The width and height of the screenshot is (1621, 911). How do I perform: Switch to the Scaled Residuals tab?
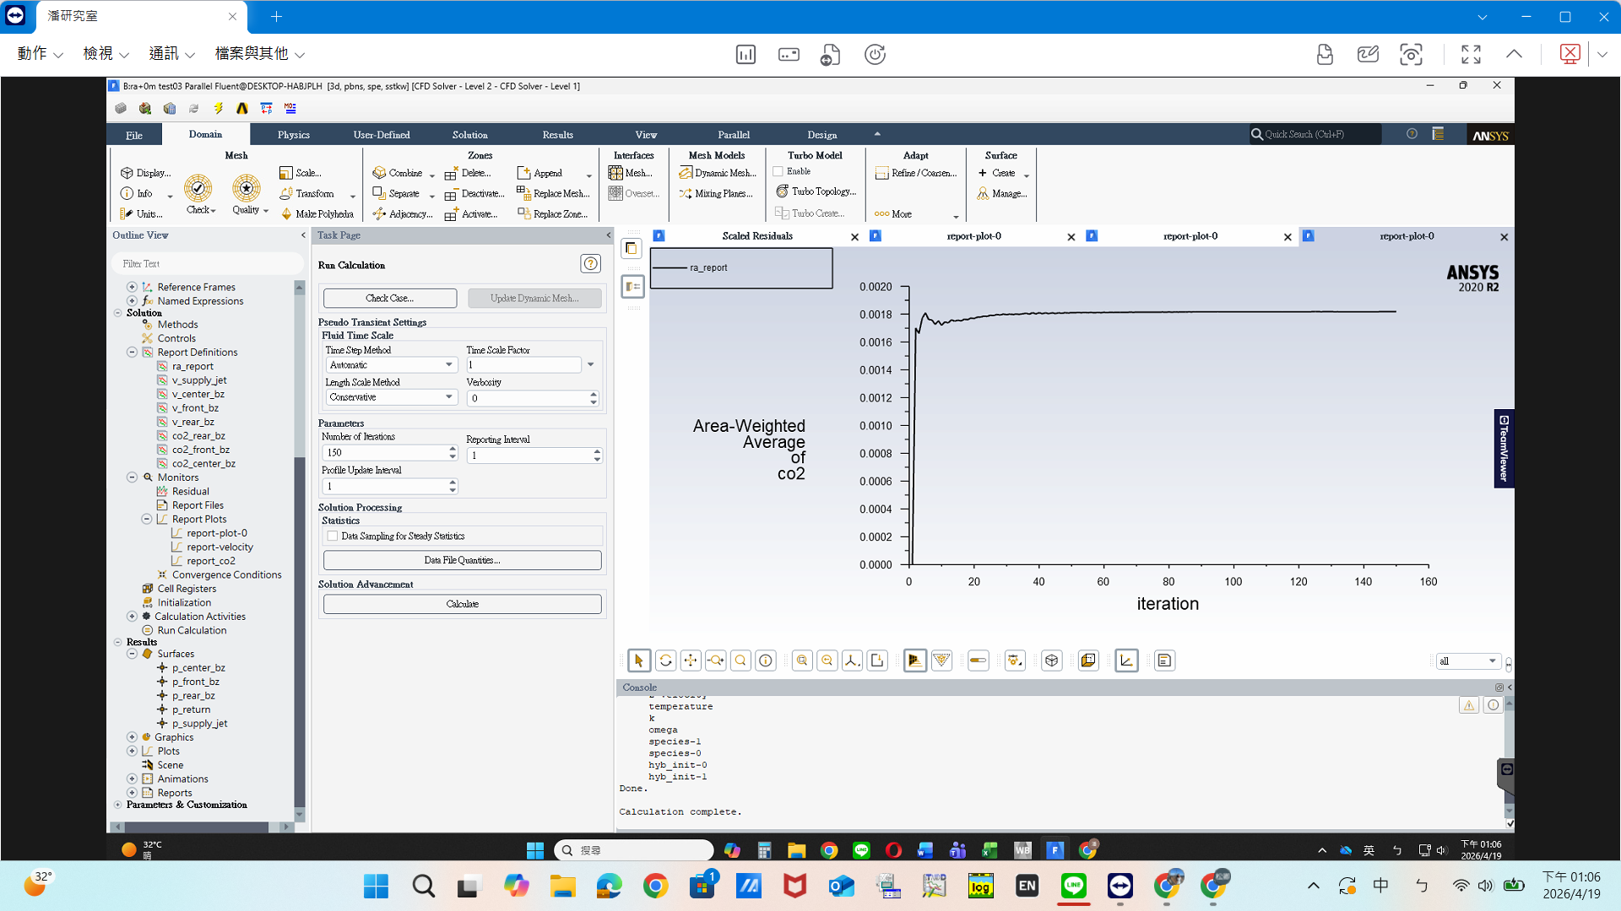(x=756, y=236)
